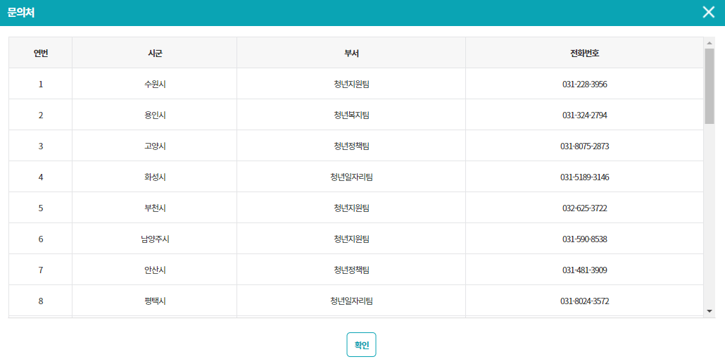Click 청년복지팀 in the 용인시 row

click(351, 115)
